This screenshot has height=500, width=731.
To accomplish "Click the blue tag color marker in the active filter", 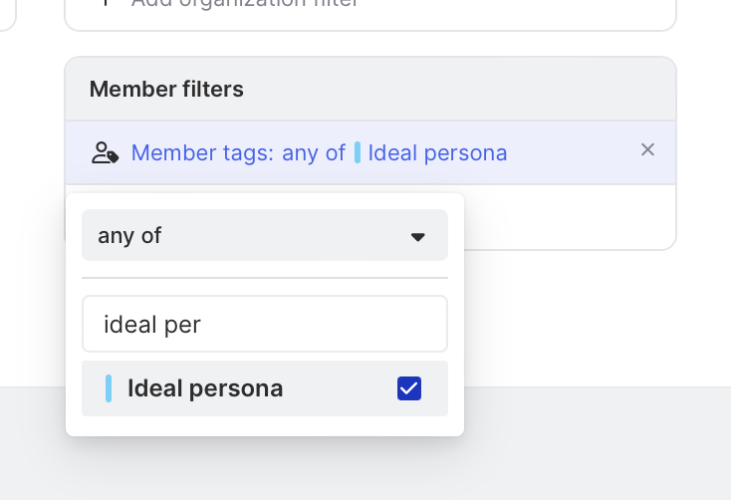I will [358, 152].
